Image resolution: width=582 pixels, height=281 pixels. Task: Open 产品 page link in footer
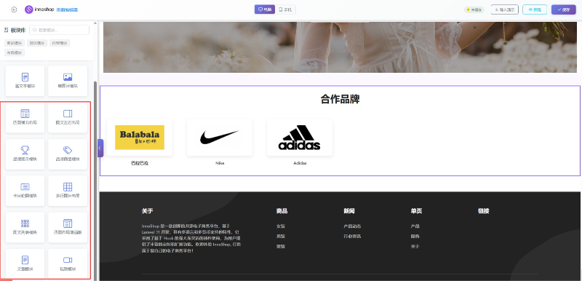coord(415,226)
